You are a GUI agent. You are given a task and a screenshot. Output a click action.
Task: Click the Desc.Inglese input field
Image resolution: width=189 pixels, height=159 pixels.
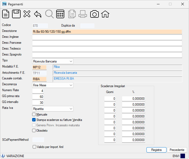(x=107, y=38)
